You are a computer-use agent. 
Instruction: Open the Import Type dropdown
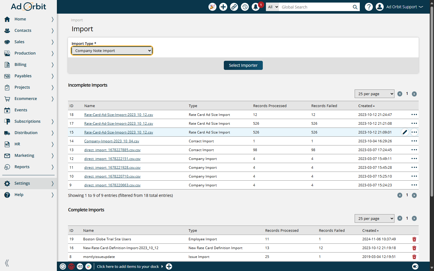coord(112,51)
